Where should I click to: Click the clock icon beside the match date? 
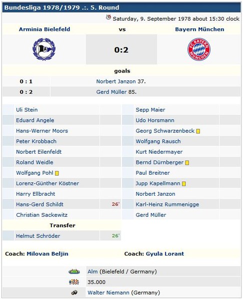[108, 17]
